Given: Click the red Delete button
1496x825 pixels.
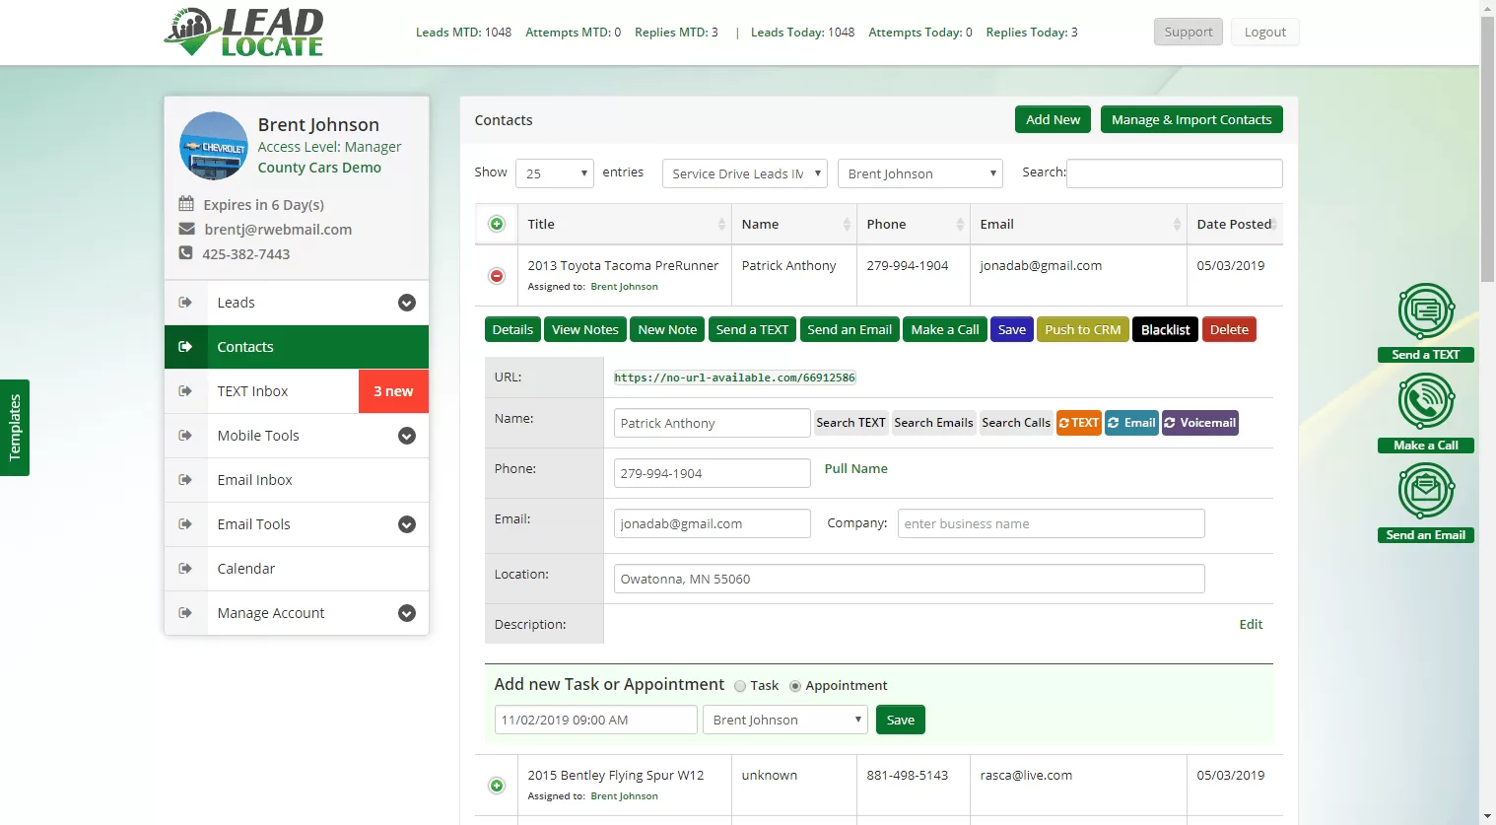Looking at the screenshot, I should click(x=1229, y=329).
